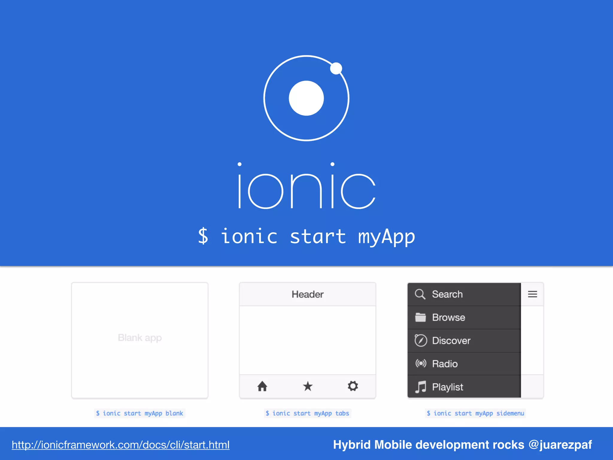Screen dimensions: 613x460
Task: Click the Blank app preview thumbnail
Action: pyautogui.click(x=140, y=341)
